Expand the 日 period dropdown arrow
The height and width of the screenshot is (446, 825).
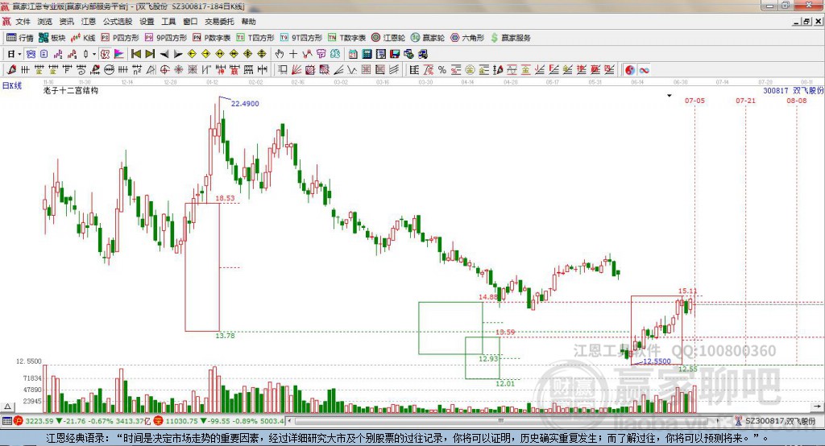[19, 54]
